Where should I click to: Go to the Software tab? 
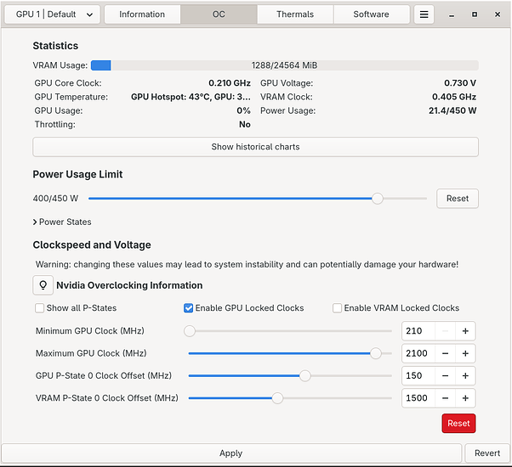tap(372, 14)
